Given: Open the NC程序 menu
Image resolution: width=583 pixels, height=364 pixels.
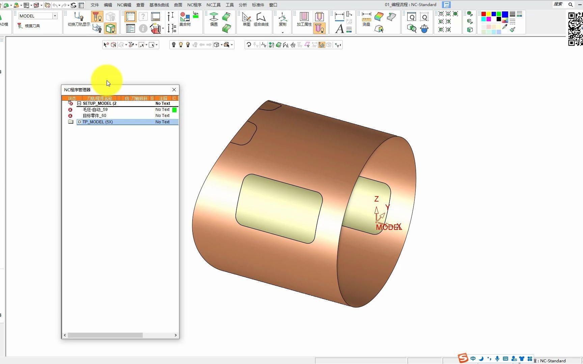Looking at the screenshot, I should pos(194,5).
